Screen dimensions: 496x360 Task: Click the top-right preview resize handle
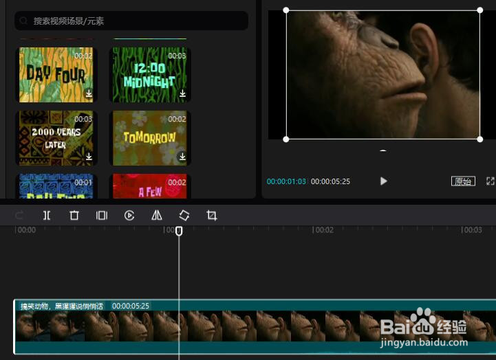(480, 10)
